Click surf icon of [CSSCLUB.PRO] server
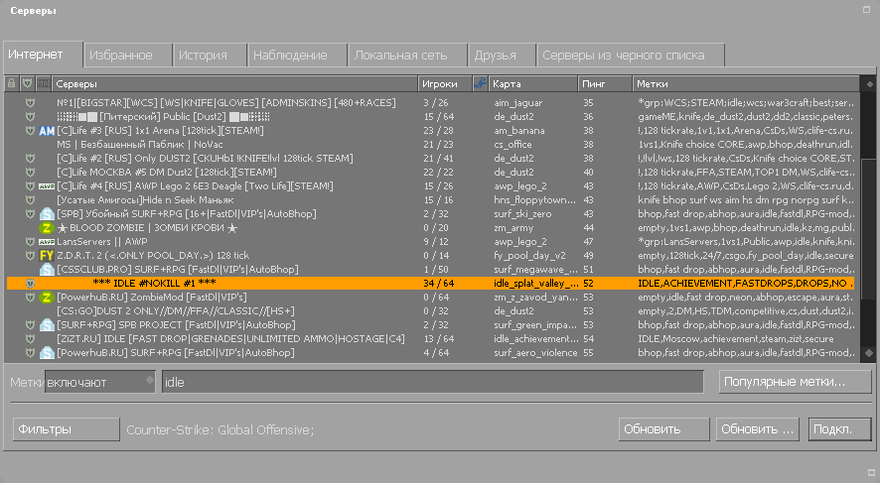880x483 pixels. (x=47, y=270)
